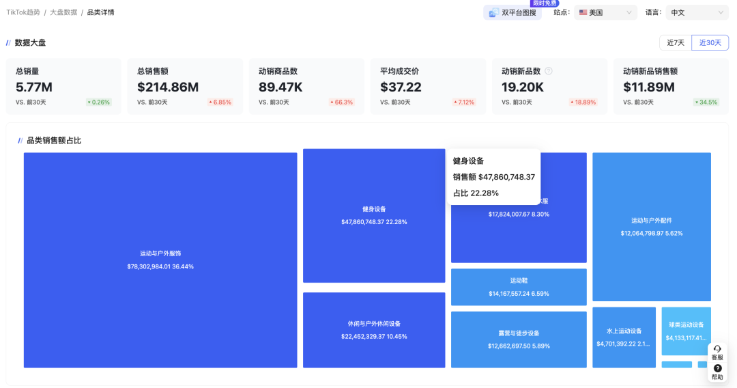Click the help question icon beside 动销新品数
The image size is (737, 388).
549,71
